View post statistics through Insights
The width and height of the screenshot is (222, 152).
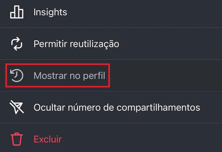coord(50,12)
